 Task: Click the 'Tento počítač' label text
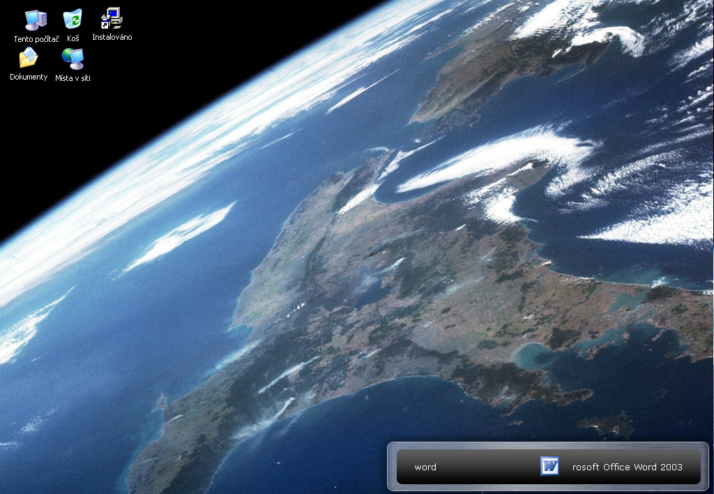[x=36, y=39]
